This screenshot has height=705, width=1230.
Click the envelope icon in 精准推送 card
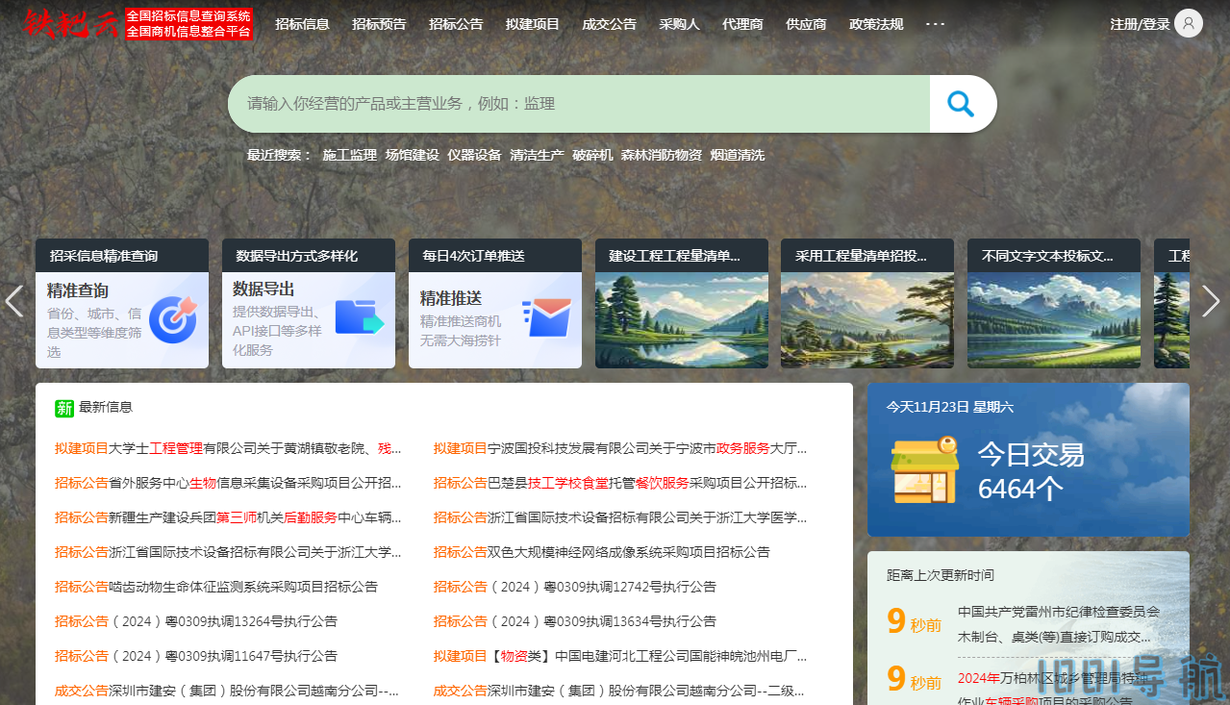click(547, 317)
